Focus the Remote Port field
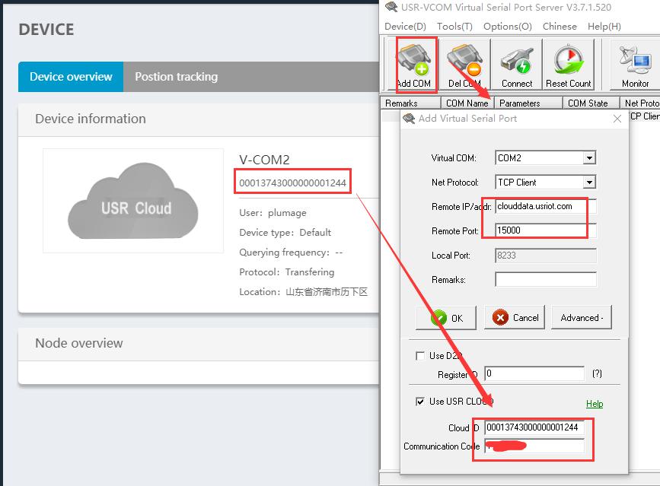This screenshot has height=486, width=660. point(546,230)
